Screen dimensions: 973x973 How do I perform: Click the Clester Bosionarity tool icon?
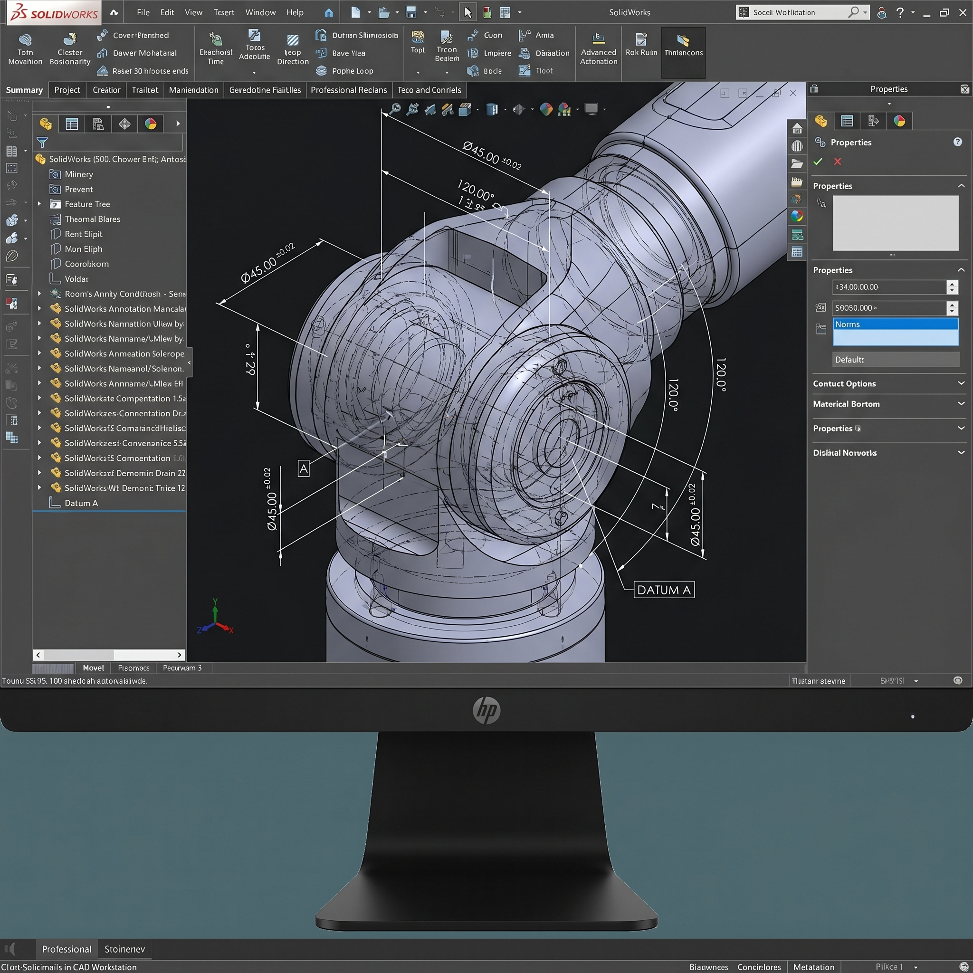click(x=69, y=39)
